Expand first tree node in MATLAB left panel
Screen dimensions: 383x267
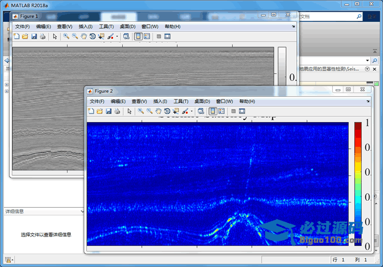click(x=6, y=84)
